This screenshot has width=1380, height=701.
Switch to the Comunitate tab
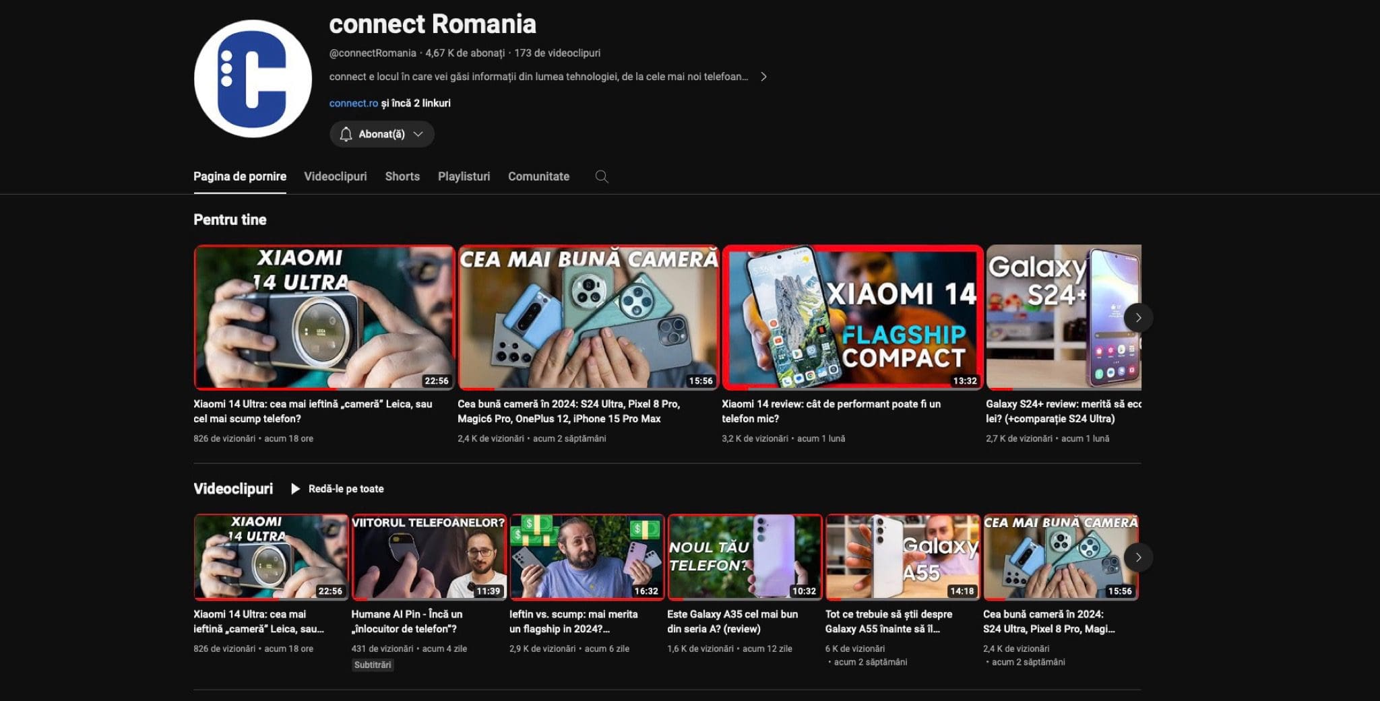pyautogui.click(x=538, y=176)
